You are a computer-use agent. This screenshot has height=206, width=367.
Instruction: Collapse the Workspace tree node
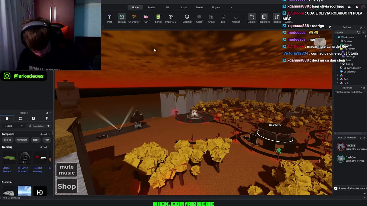click(x=336, y=37)
